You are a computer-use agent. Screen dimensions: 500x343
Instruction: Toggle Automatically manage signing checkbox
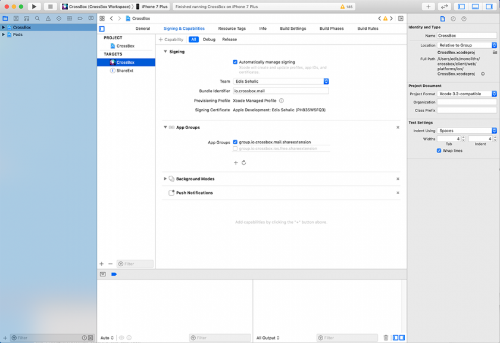coord(235,62)
